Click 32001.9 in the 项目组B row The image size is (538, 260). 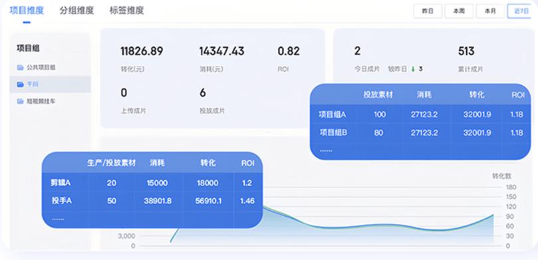click(477, 133)
